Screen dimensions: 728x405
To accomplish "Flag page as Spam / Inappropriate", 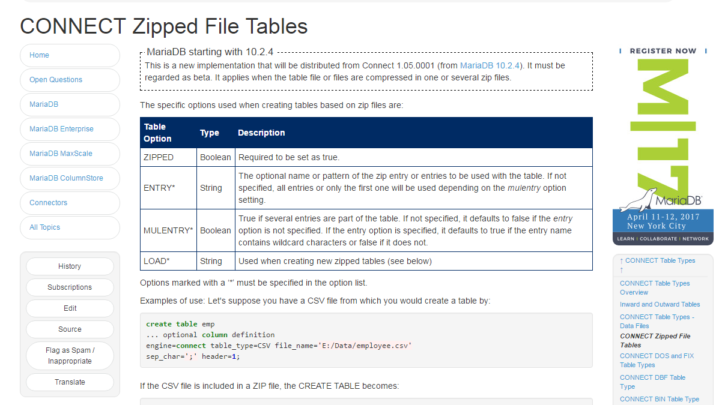I will pyautogui.click(x=70, y=356).
